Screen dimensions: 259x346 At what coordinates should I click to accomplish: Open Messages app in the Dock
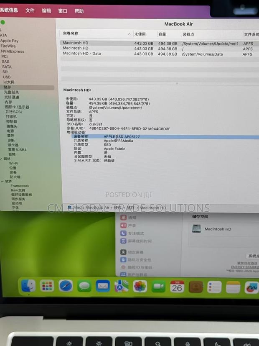[84, 286]
